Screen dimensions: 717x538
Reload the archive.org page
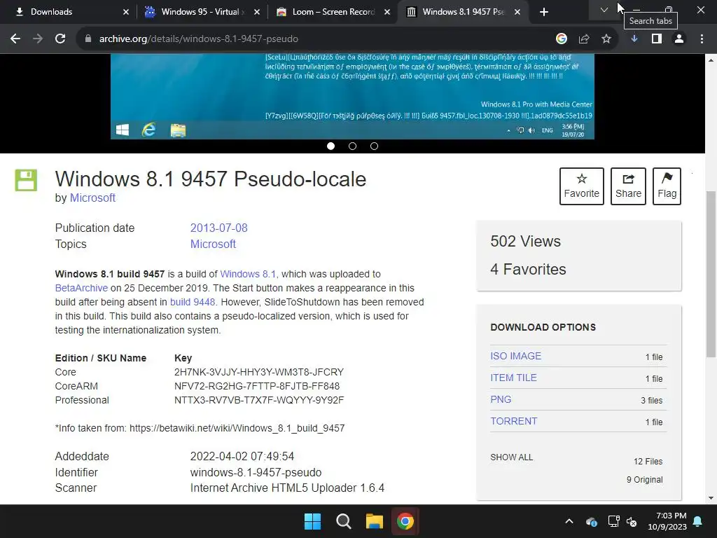(x=60, y=39)
